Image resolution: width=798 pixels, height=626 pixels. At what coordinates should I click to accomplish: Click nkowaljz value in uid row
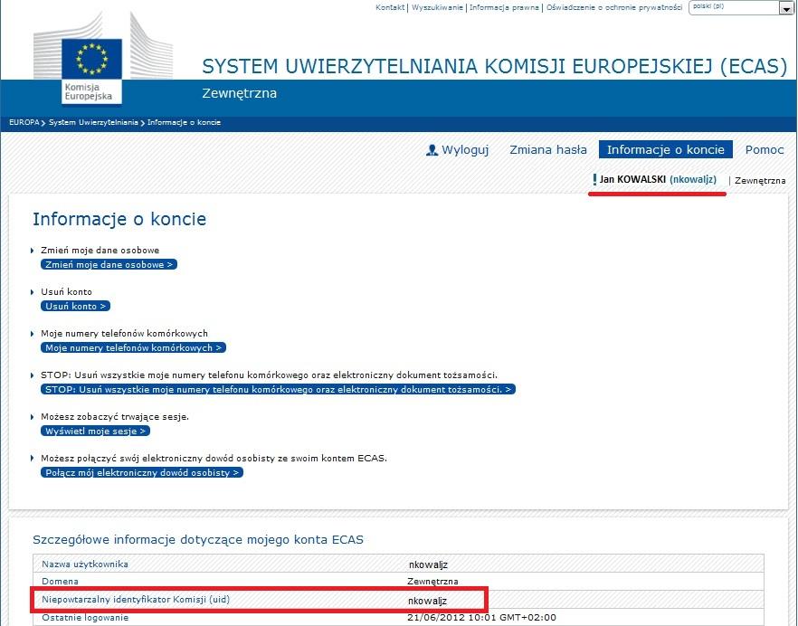[427, 601]
